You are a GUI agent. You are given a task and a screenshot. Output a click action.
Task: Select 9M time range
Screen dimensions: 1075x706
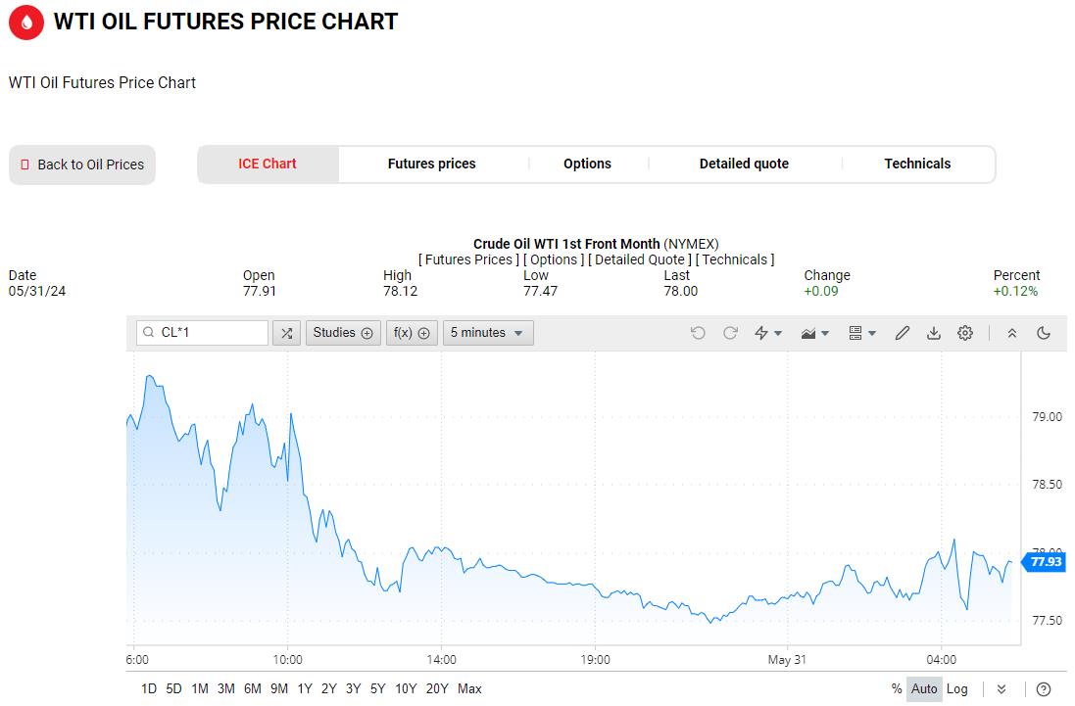(279, 689)
